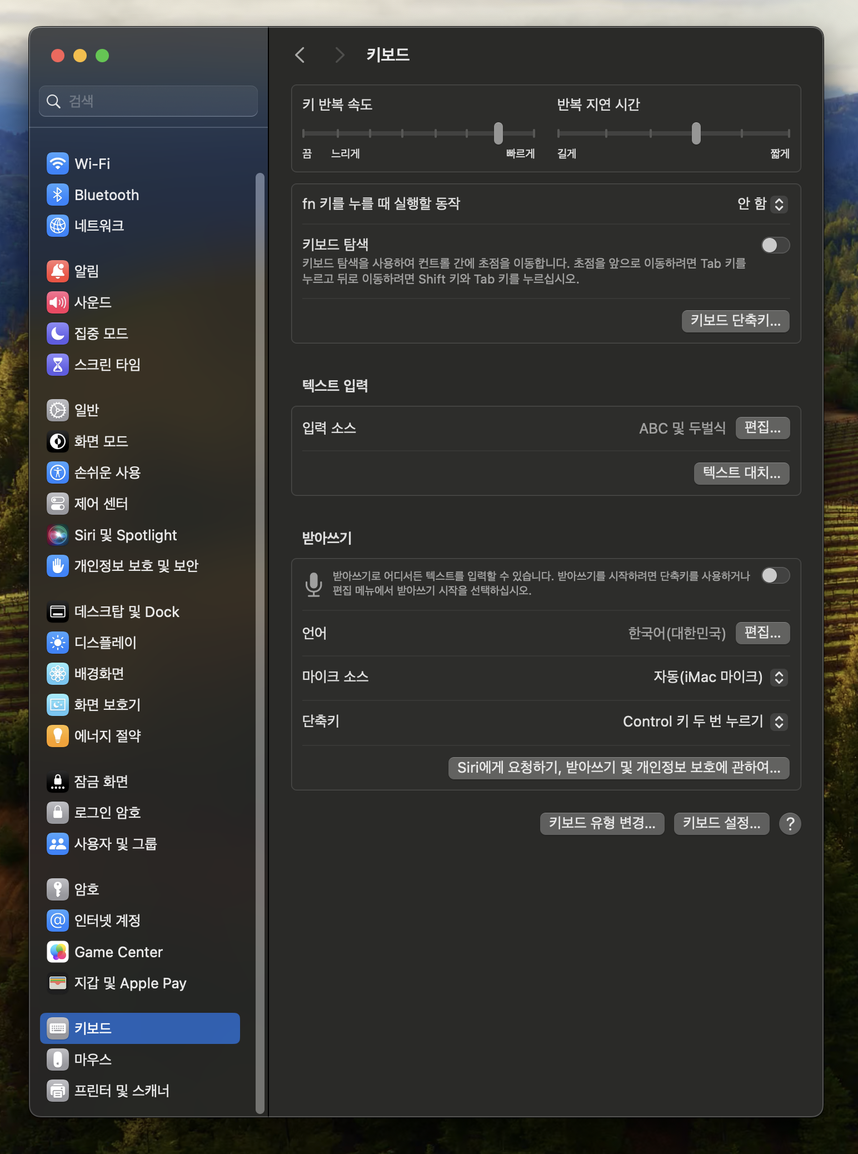Enable the 받아쓰기 dictation switch
The image size is (858, 1154).
(x=775, y=575)
